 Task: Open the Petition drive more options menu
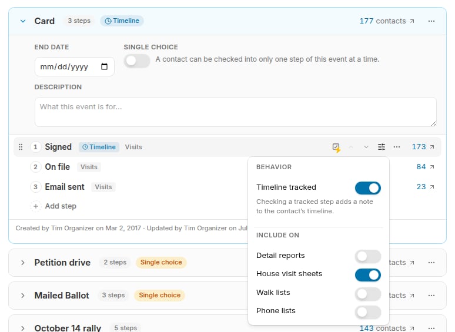click(431, 263)
